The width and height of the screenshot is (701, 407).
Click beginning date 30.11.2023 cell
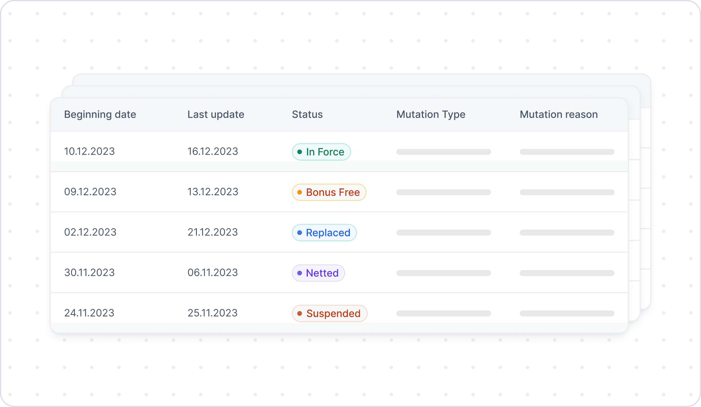89,273
